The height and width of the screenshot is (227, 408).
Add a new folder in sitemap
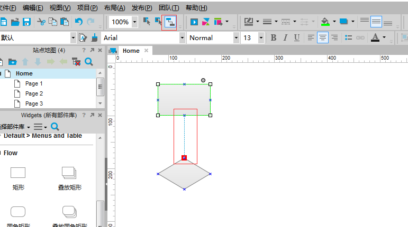13,61
